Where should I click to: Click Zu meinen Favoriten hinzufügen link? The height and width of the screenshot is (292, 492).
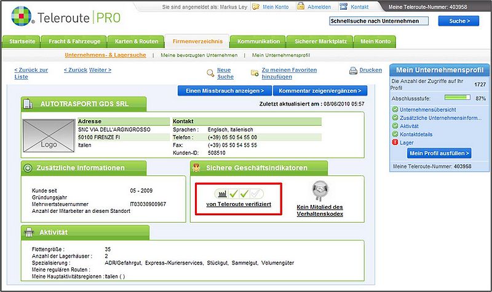(289, 73)
